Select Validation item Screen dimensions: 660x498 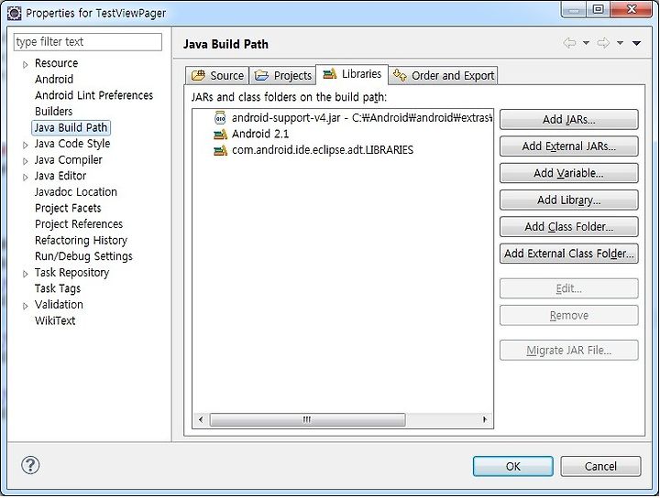tap(59, 305)
